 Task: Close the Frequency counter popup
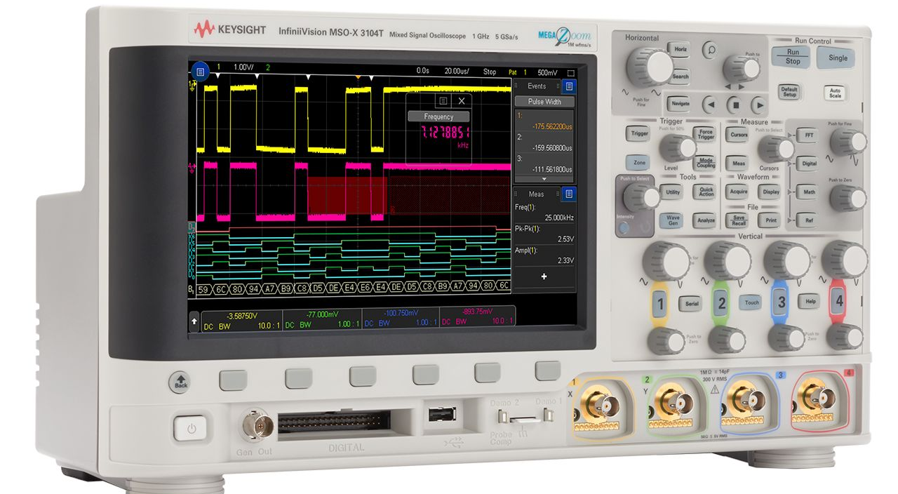pyautogui.click(x=461, y=101)
